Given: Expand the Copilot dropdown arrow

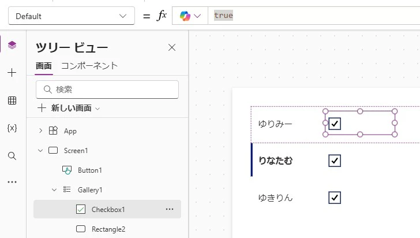Looking at the screenshot, I should pyautogui.click(x=197, y=16).
